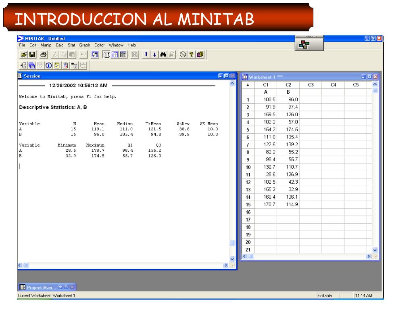Screen dimensions: 413x310
Task: Click the Print Window printer icon
Action: click(x=44, y=54)
